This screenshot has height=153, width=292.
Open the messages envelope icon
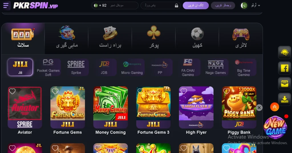[284, 84]
